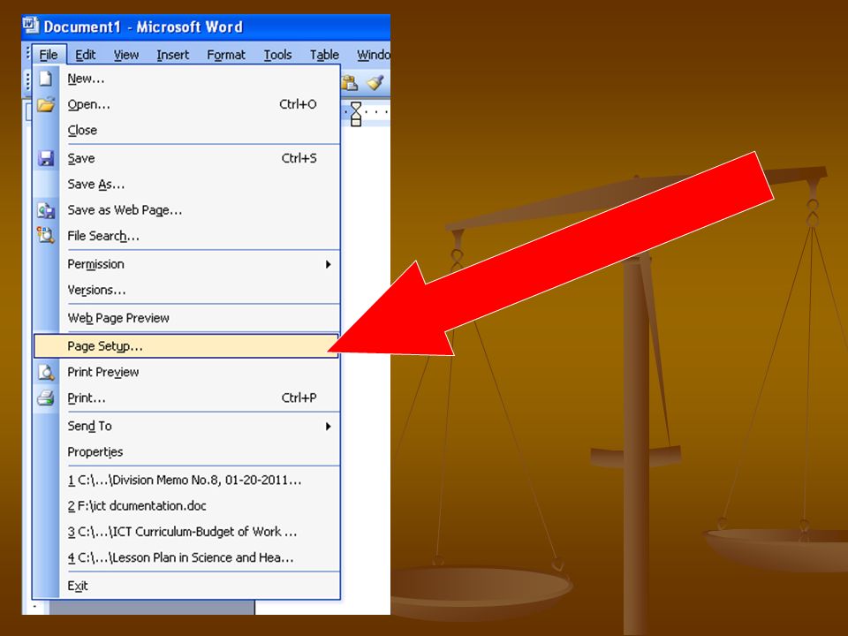Image resolution: width=848 pixels, height=636 pixels.
Task: Click the hourglass indent marker on ruler
Action: (356, 114)
